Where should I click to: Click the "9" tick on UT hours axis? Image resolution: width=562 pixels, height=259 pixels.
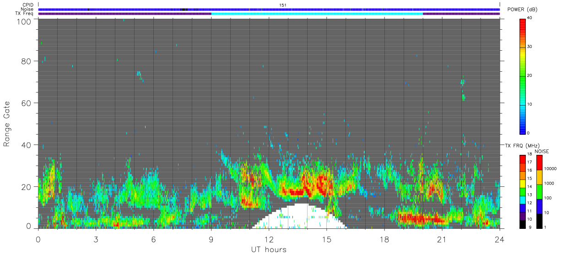211,238
